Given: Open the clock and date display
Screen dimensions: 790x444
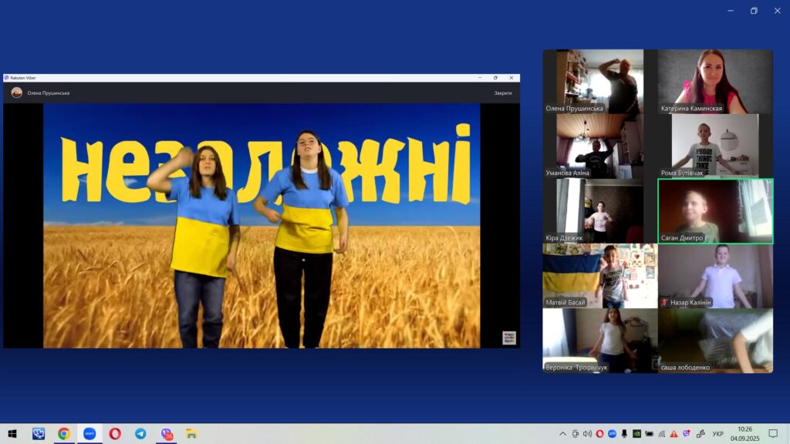Looking at the screenshot, I should [744, 433].
